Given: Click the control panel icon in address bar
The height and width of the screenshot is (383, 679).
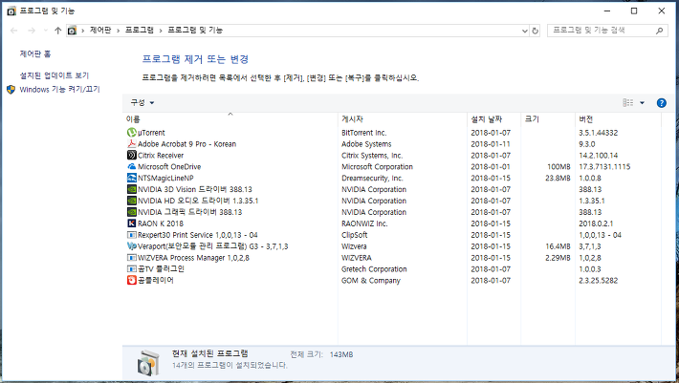Looking at the screenshot, I should [x=73, y=31].
